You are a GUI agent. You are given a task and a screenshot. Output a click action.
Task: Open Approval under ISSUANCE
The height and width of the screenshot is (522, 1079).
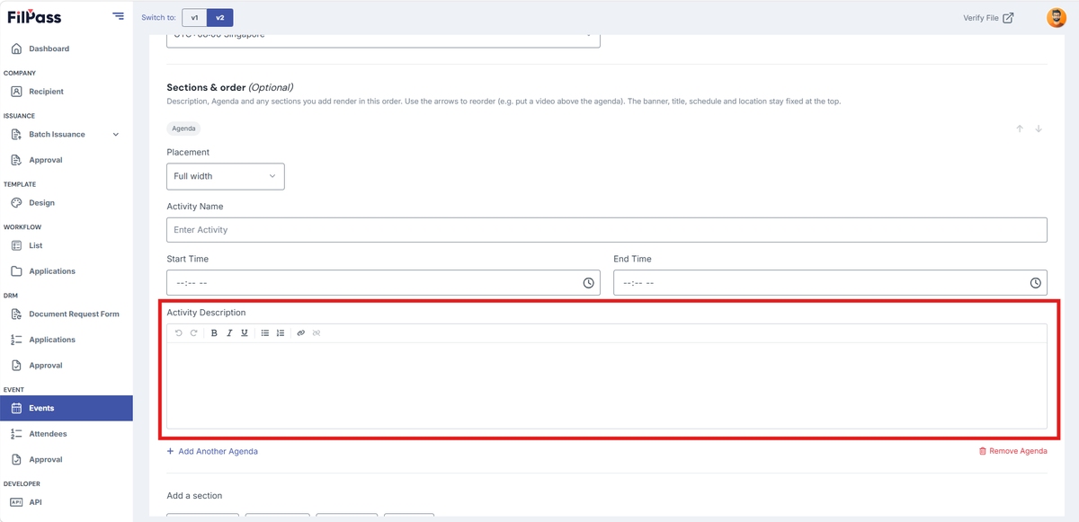click(67, 160)
